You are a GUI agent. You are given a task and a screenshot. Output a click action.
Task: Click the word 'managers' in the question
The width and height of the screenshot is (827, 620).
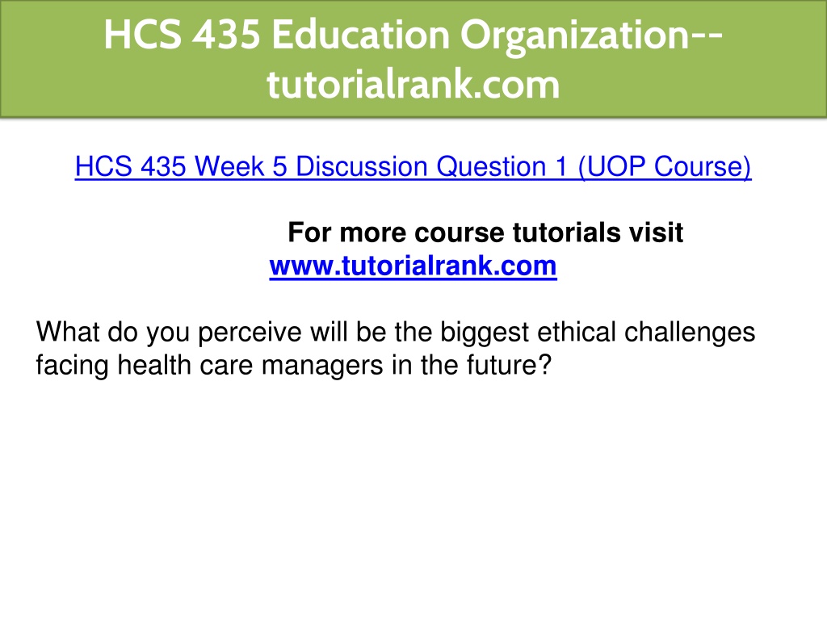(x=322, y=366)
